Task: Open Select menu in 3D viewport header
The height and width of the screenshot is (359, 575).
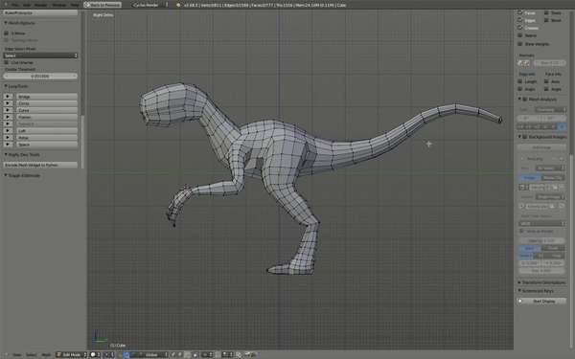Action: 31,355
